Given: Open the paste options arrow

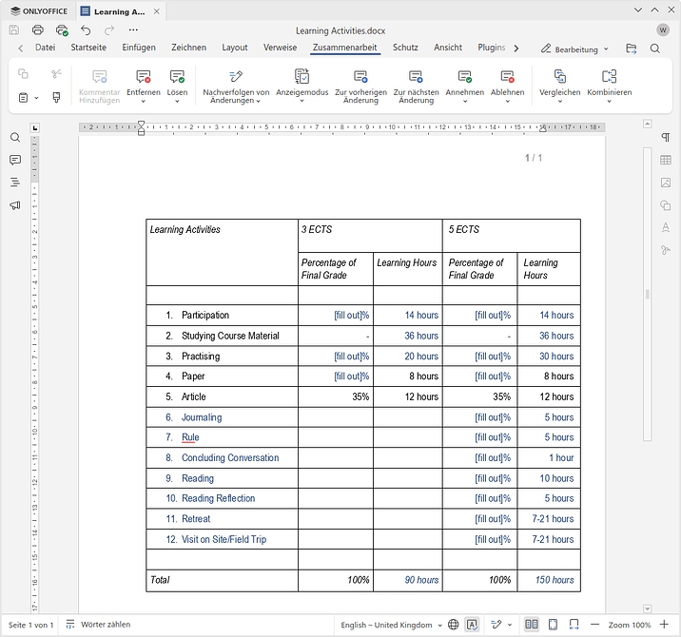Looking at the screenshot, I should tap(36, 98).
